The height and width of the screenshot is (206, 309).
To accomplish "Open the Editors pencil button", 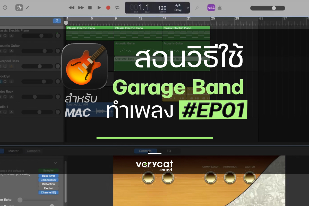I will click(x=27, y=8).
